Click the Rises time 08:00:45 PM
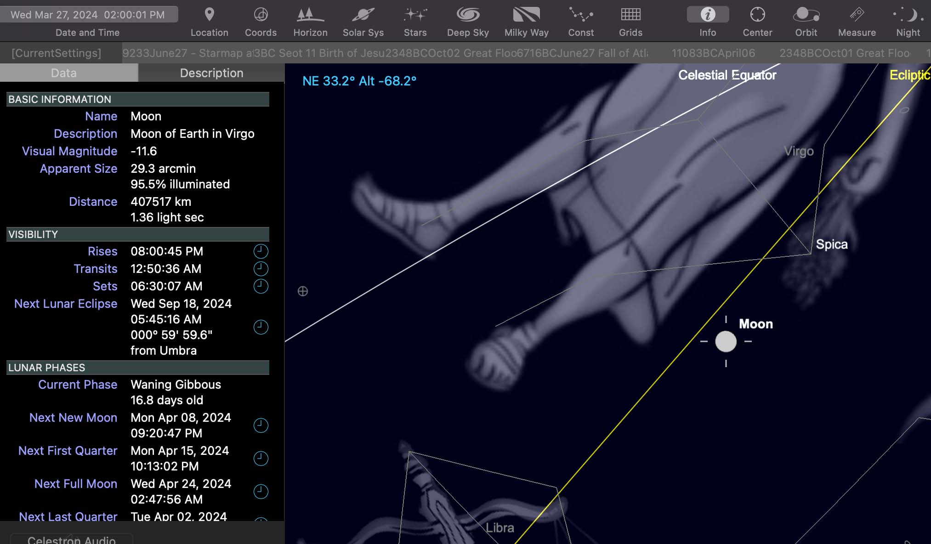Image resolution: width=931 pixels, height=544 pixels. pos(167,251)
